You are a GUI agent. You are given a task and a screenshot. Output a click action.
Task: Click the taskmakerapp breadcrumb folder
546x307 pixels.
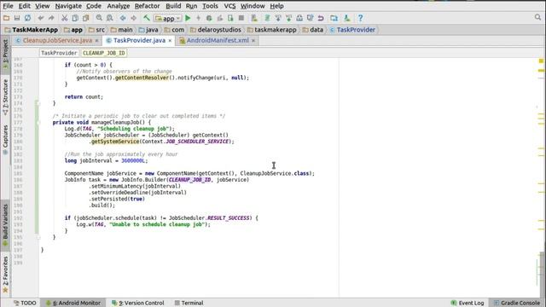pyautogui.click(x=272, y=30)
